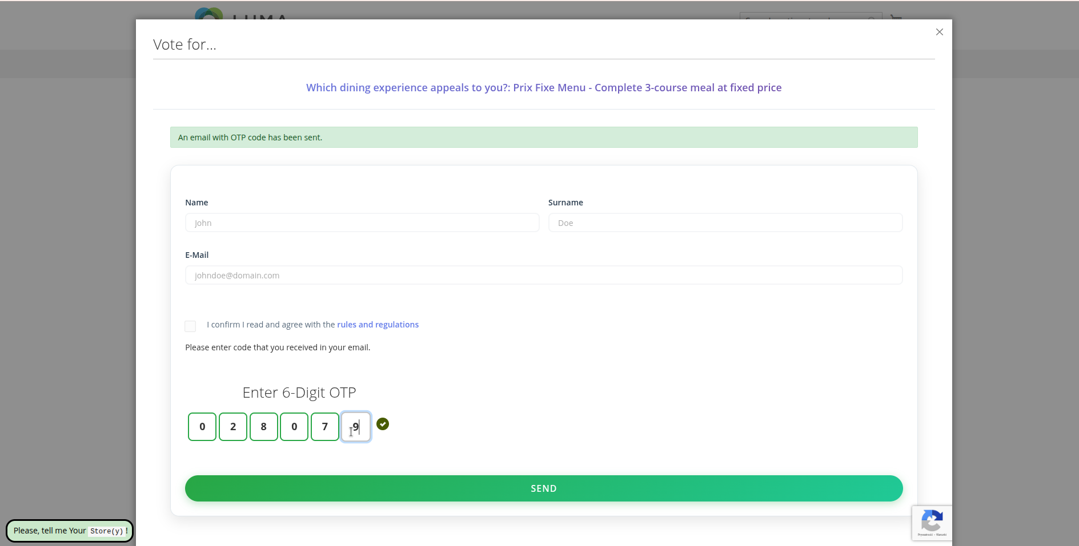Open the 'Please, tell me Your Store(y)' widget
The image size is (1079, 546).
tap(70, 531)
